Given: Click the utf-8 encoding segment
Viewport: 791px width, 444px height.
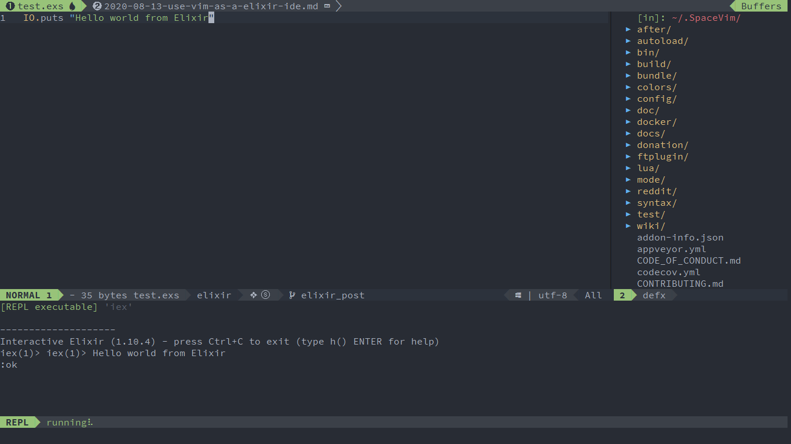Looking at the screenshot, I should pos(552,295).
